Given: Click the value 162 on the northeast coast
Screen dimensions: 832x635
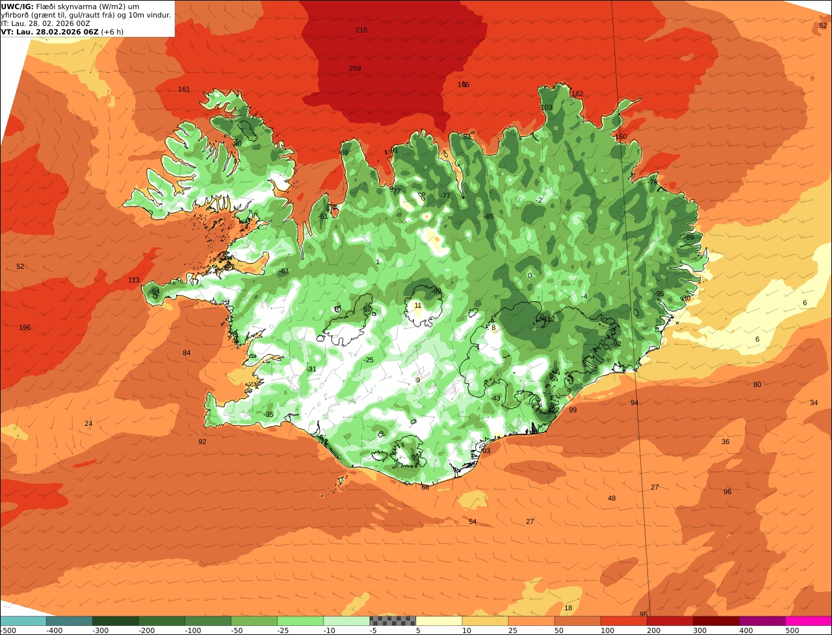Looking at the screenshot, I should pos(577,93).
